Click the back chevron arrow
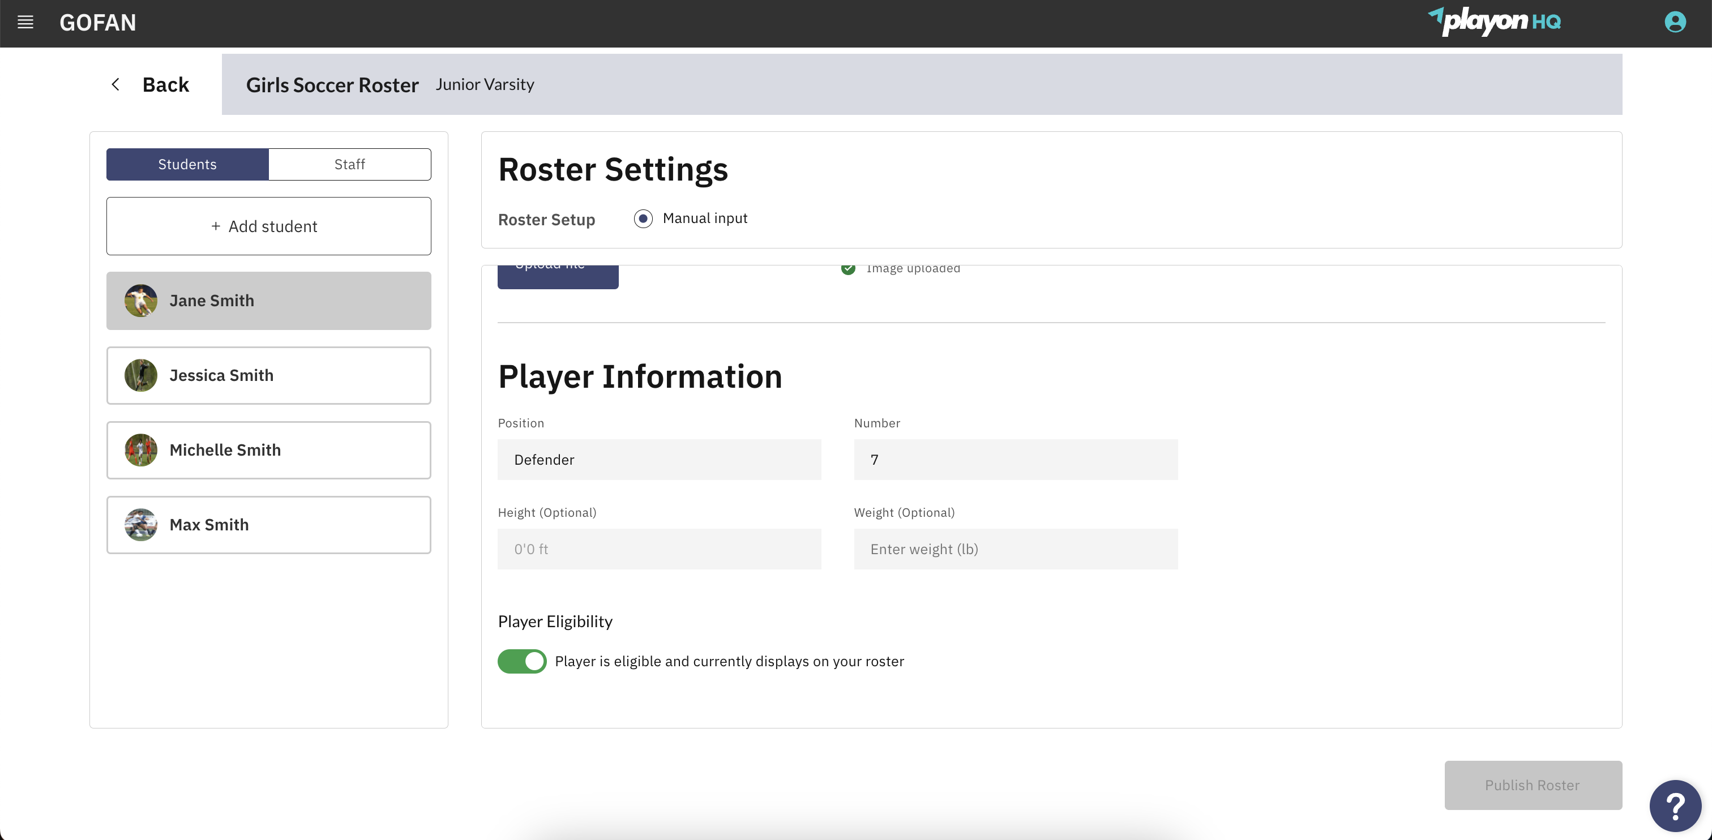This screenshot has width=1712, height=840. click(x=115, y=84)
